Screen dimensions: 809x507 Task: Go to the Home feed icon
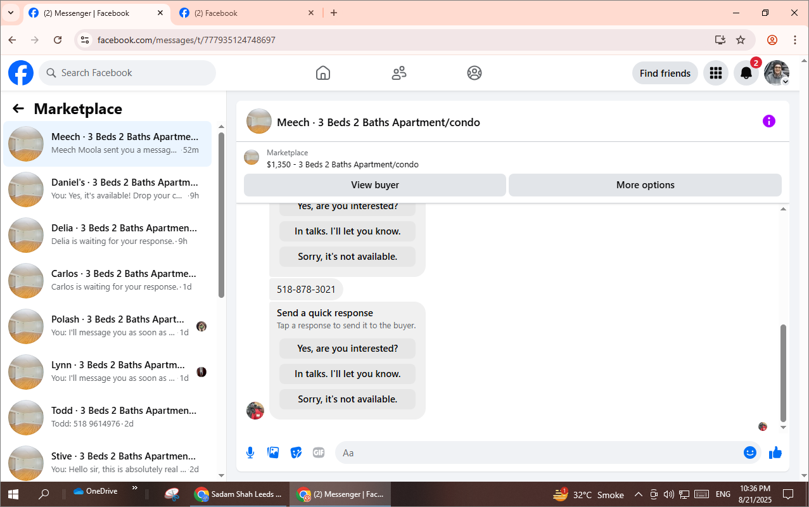click(323, 73)
